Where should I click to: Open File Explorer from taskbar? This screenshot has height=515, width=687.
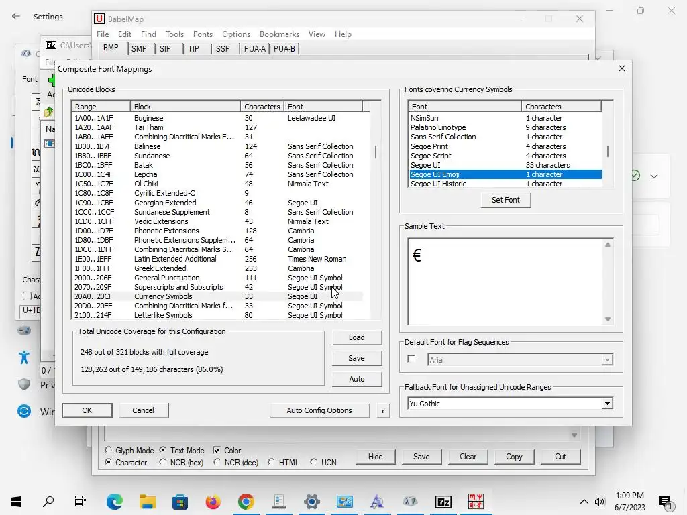pos(147,501)
